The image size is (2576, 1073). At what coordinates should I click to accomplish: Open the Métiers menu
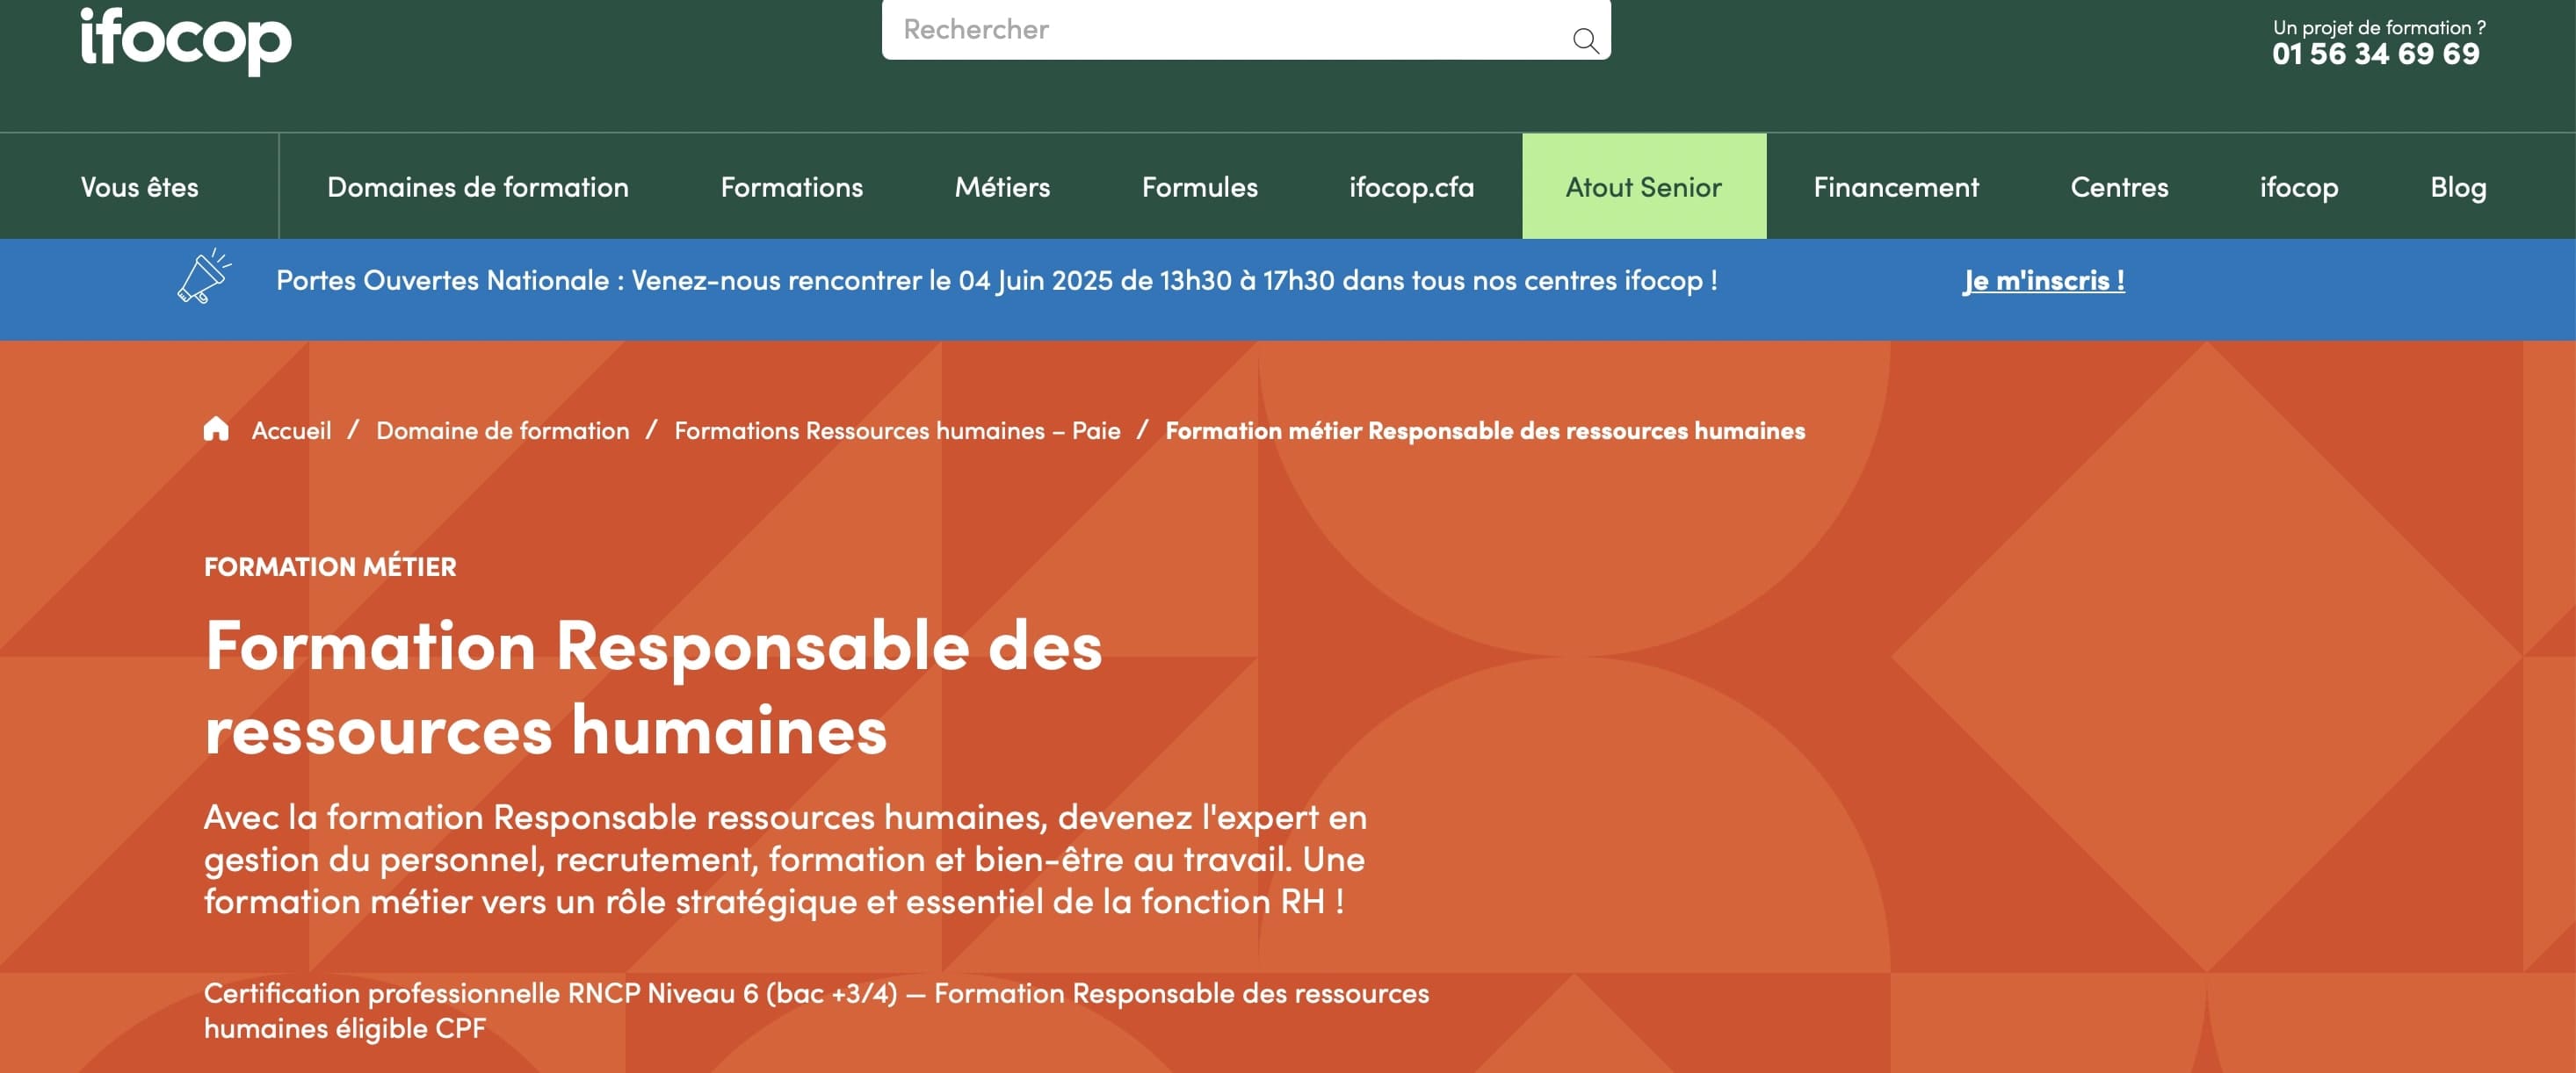point(1002,187)
